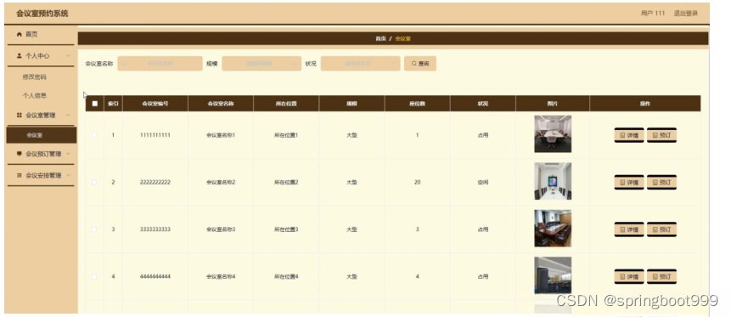Check the checkbox for row 2222222222
The width and height of the screenshot is (731, 317).
(94, 182)
